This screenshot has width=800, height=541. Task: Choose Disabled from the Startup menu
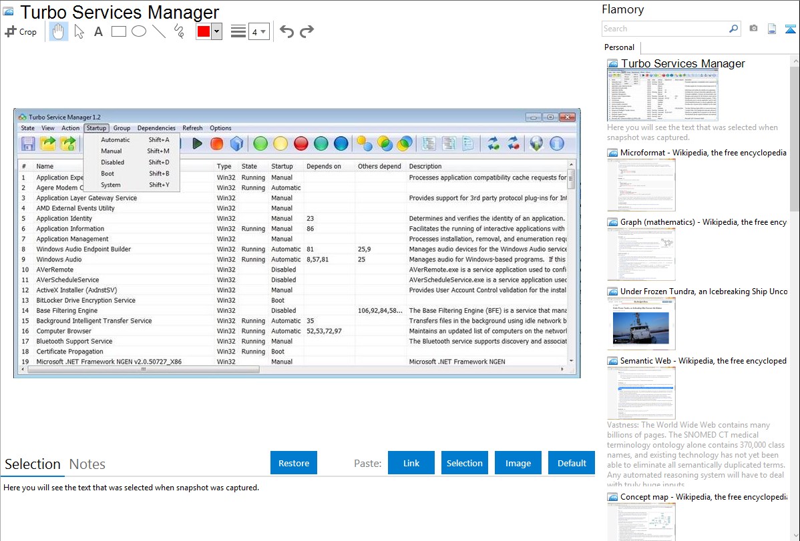132,162
